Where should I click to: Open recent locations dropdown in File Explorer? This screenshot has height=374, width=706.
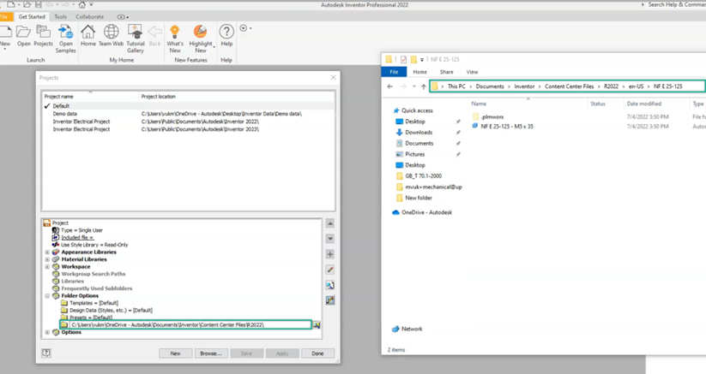click(x=413, y=86)
